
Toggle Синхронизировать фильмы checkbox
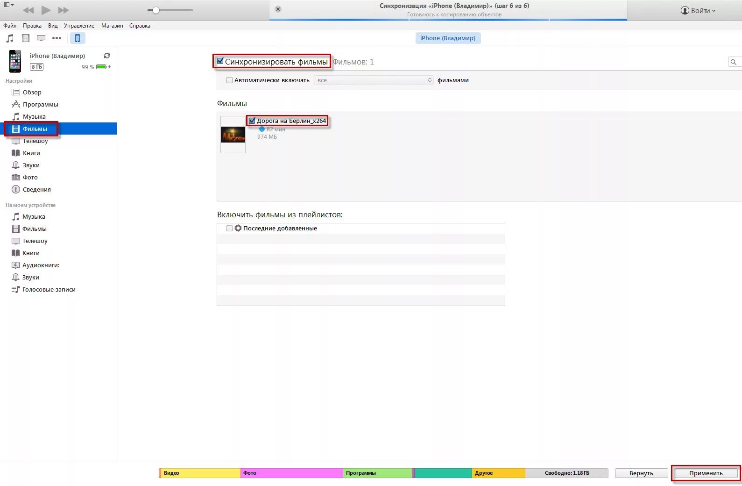220,61
